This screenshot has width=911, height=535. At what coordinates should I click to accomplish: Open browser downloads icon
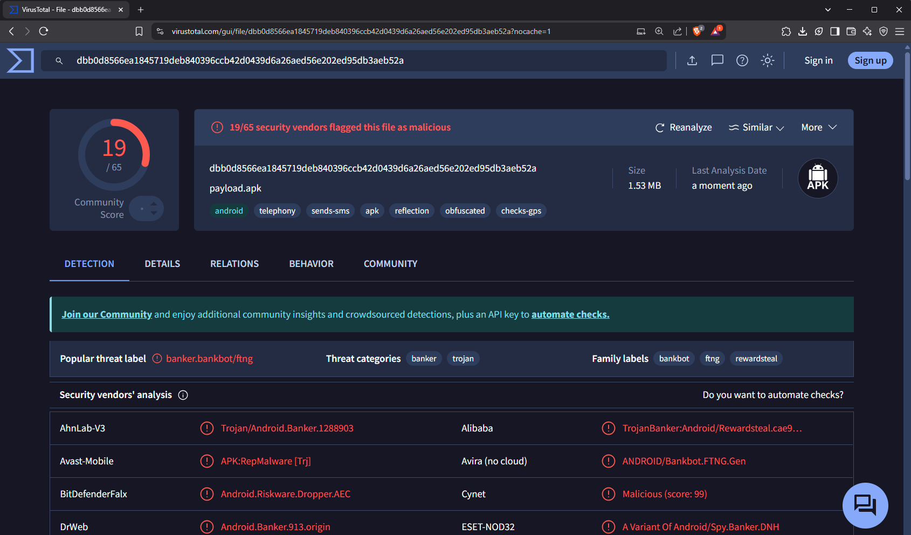tap(803, 31)
